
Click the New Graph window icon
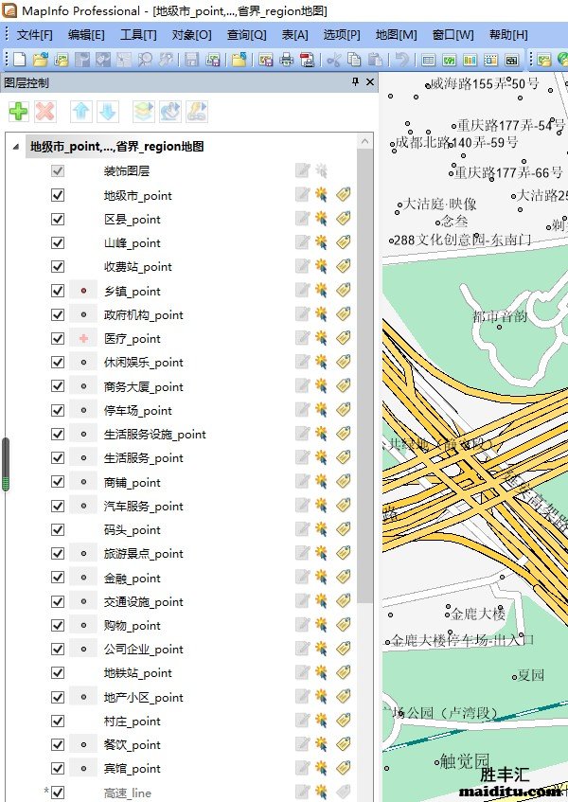[470, 61]
